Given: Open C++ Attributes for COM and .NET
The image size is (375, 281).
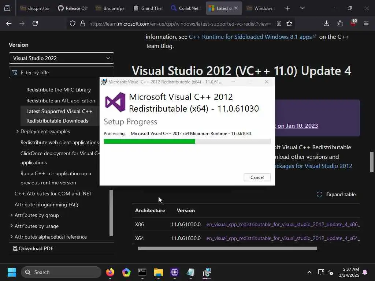Looking at the screenshot, I should click(53, 194).
